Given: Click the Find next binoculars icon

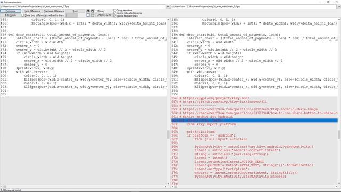Looking at the screenshot, I should pos(92,11).
